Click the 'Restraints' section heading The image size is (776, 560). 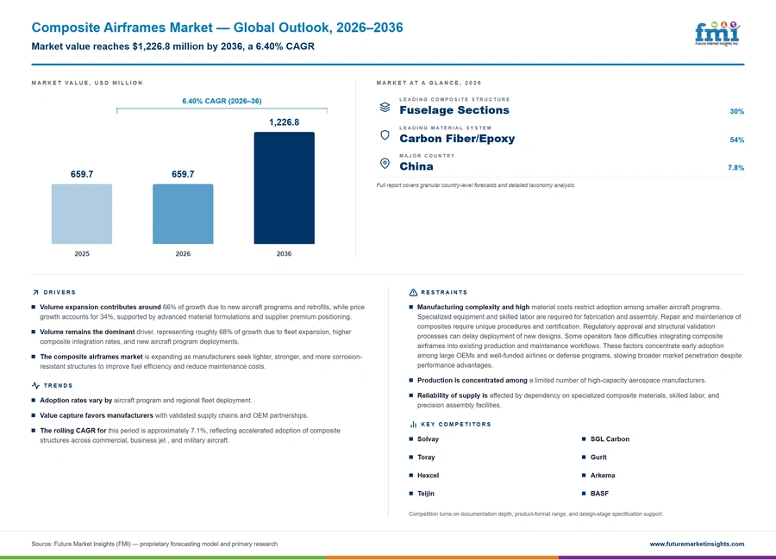tap(444, 292)
